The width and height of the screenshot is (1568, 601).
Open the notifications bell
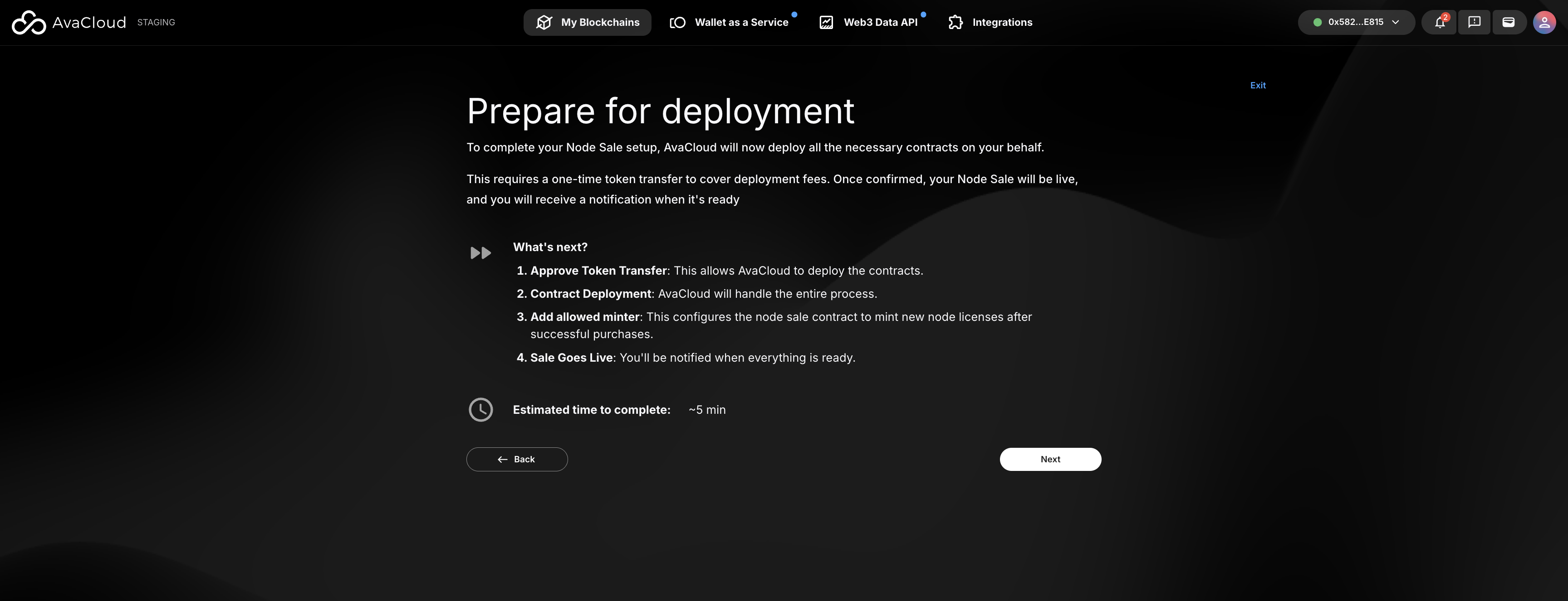pos(1439,23)
